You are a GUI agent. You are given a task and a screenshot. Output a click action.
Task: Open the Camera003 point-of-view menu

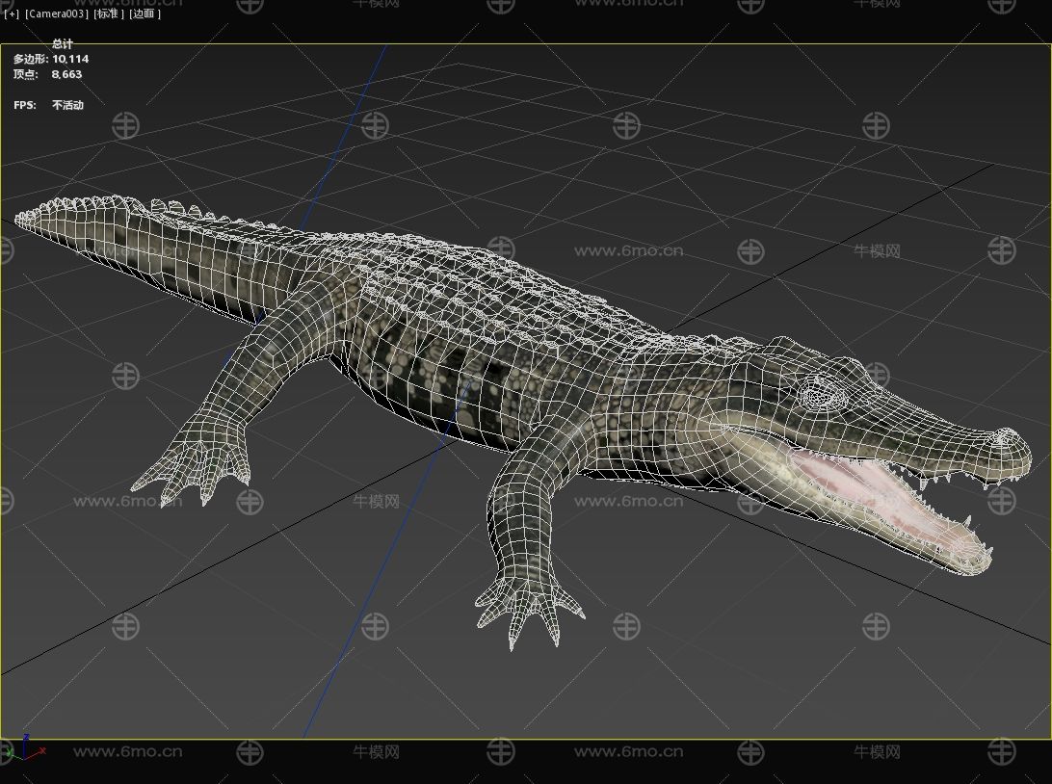[57, 14]
